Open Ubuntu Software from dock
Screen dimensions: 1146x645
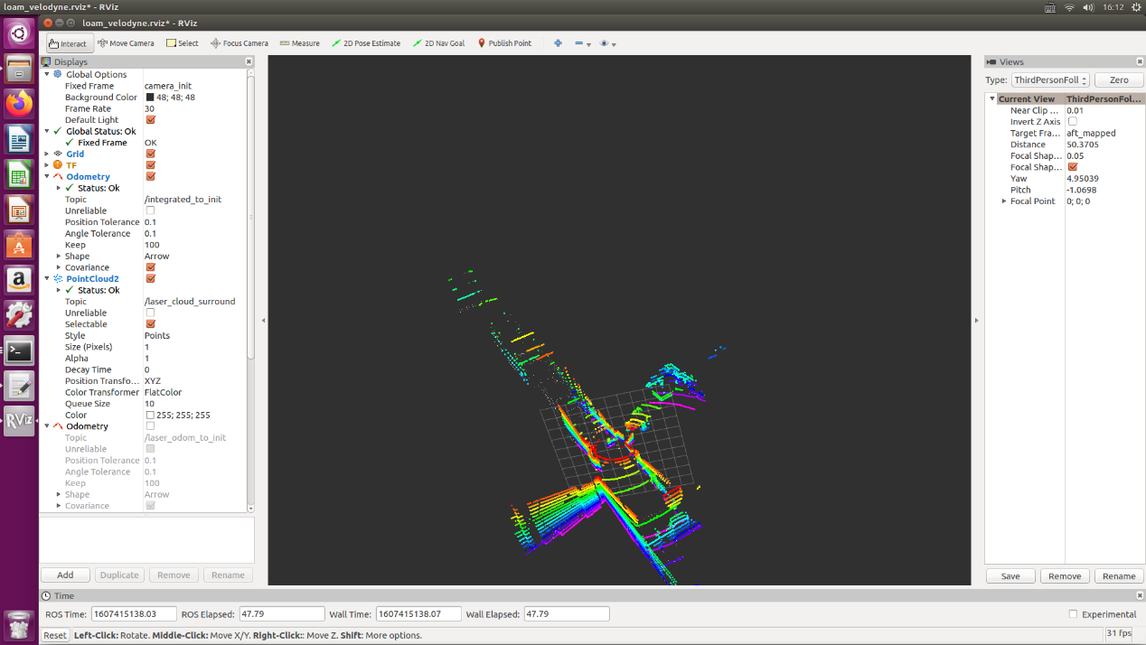coord(19,245)
